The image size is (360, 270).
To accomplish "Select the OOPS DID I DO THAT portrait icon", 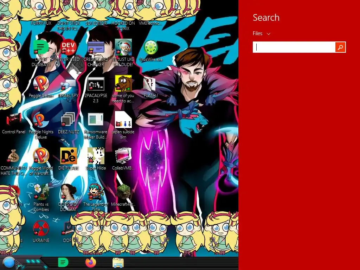I will point(69,192).
